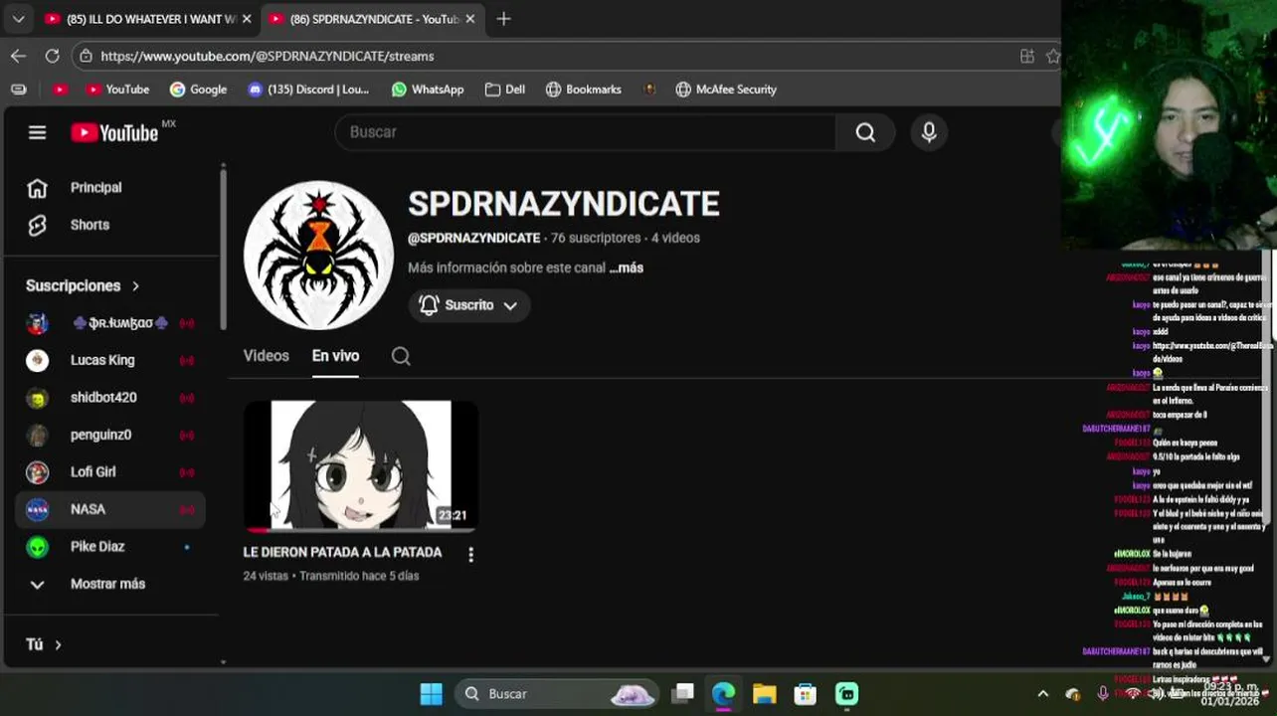This screenshot has width=1277, height=716.
Task: Expand the Suscripciones section arrow
Action: 135,286
